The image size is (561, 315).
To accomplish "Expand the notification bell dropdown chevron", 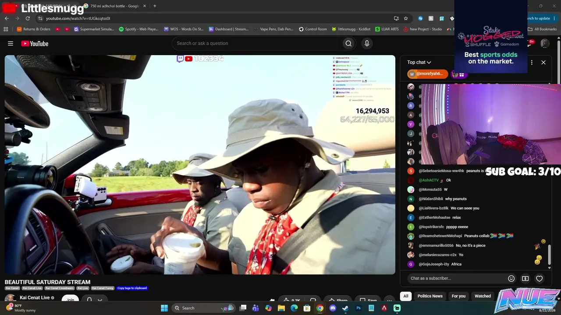I will tap(100, 300).
